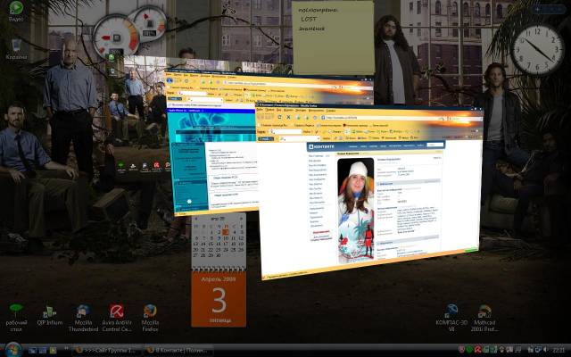
Task: Click the stop X button in VKontakte window
Action: point(288,117)
